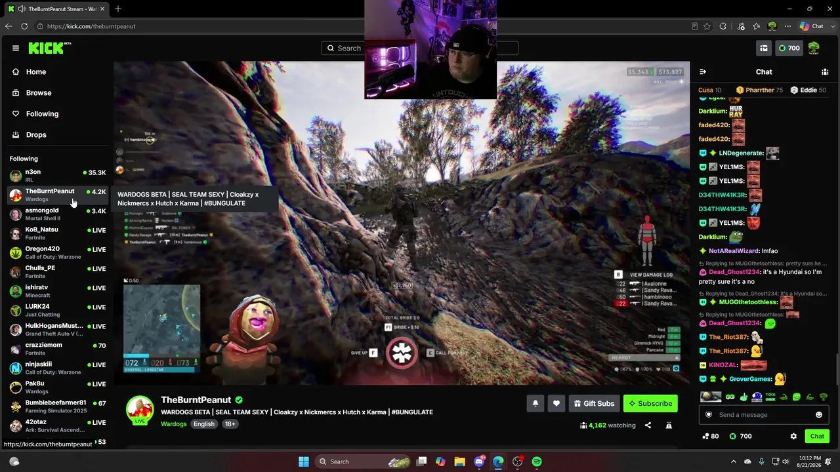
Task: Click the TheBurntPeanut channel name heading
Action: point(196,400)
